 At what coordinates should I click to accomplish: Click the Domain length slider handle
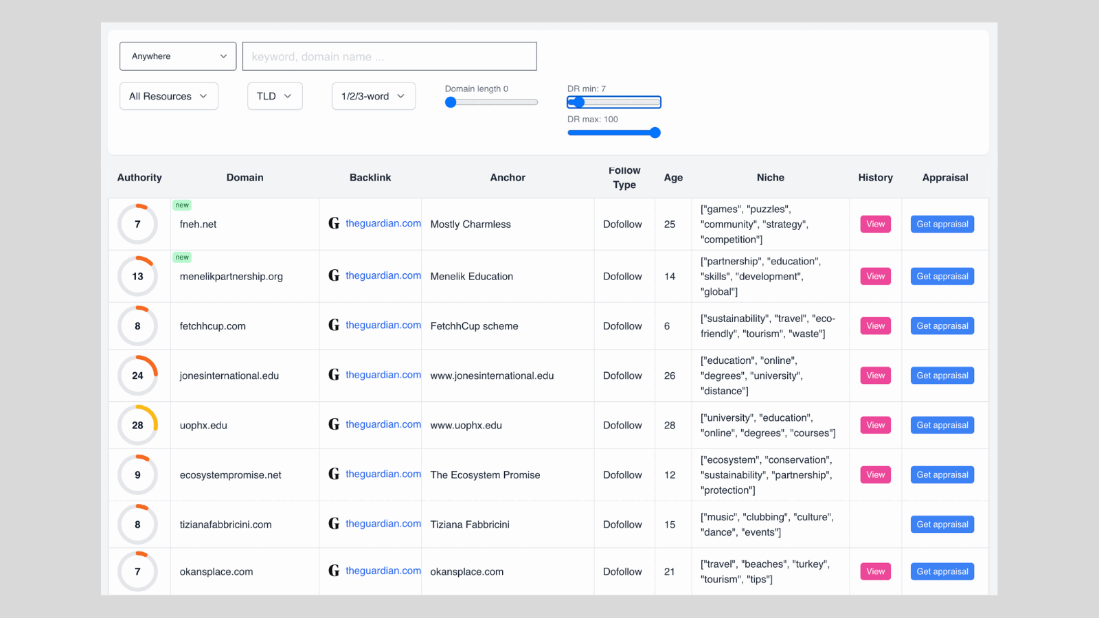(451, 102)
